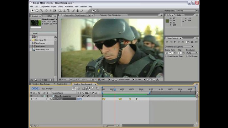This screenshot has width=228, height=128.
Task: Click the Info panel color swatch
Action: click(167, 21)
